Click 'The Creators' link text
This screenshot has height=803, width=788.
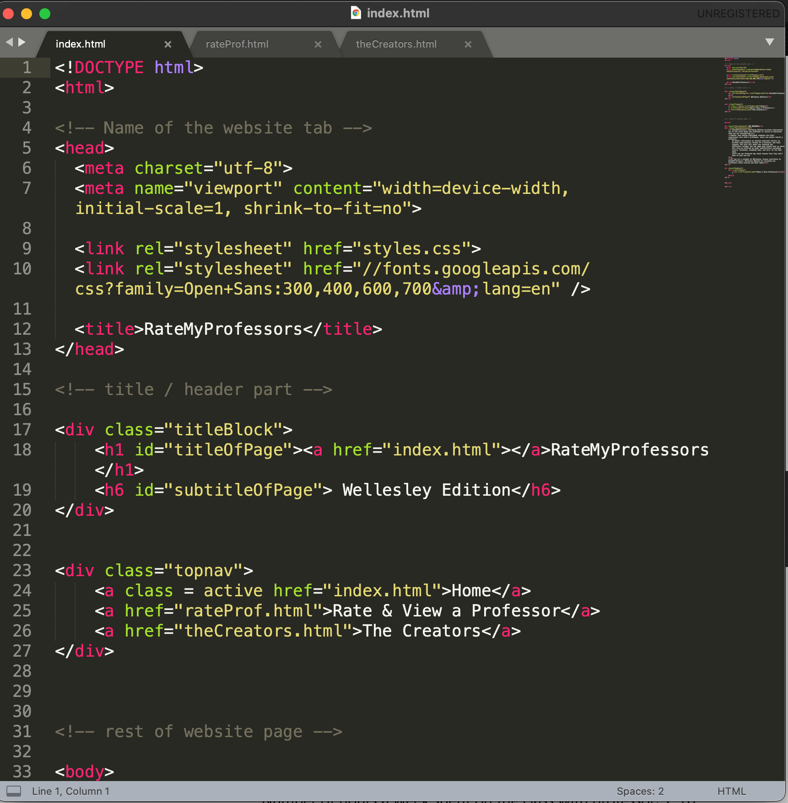pyautogui.click(x=421, y=631)
